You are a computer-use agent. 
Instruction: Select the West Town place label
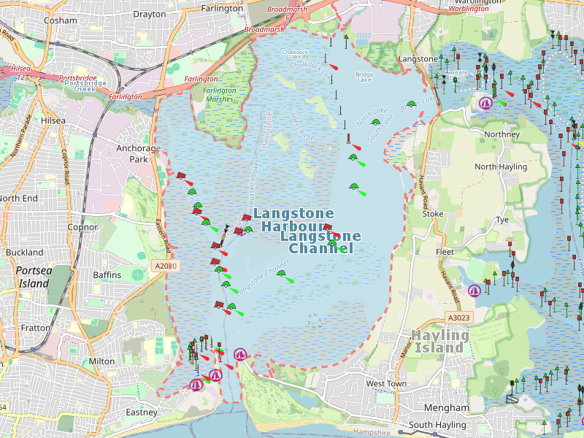tap(386, 383)
